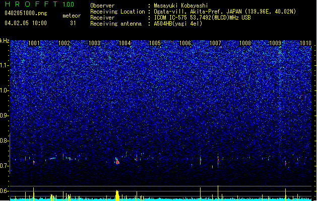Click the kHz axis unit label

click(5, 41)
